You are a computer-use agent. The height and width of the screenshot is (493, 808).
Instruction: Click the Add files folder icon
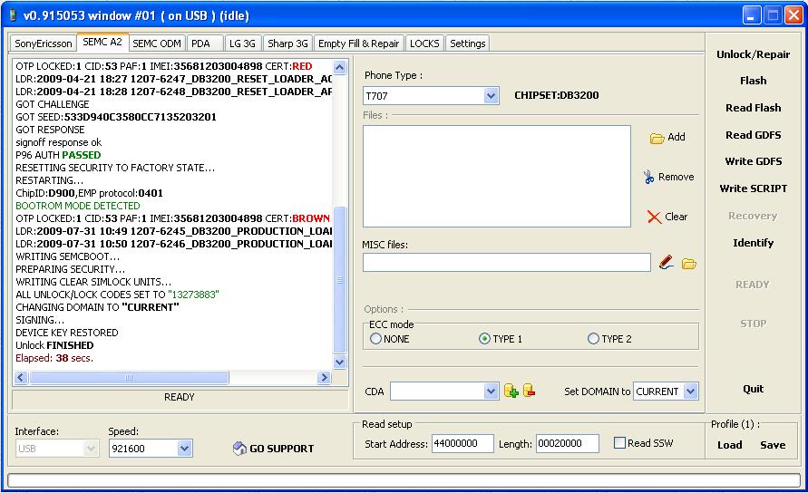click(x=657, y=138)
